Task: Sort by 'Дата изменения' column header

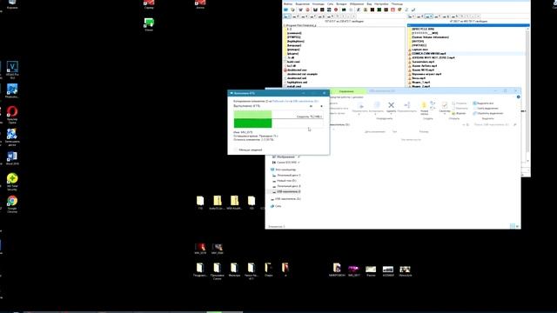Action: [x=374, y=131]
